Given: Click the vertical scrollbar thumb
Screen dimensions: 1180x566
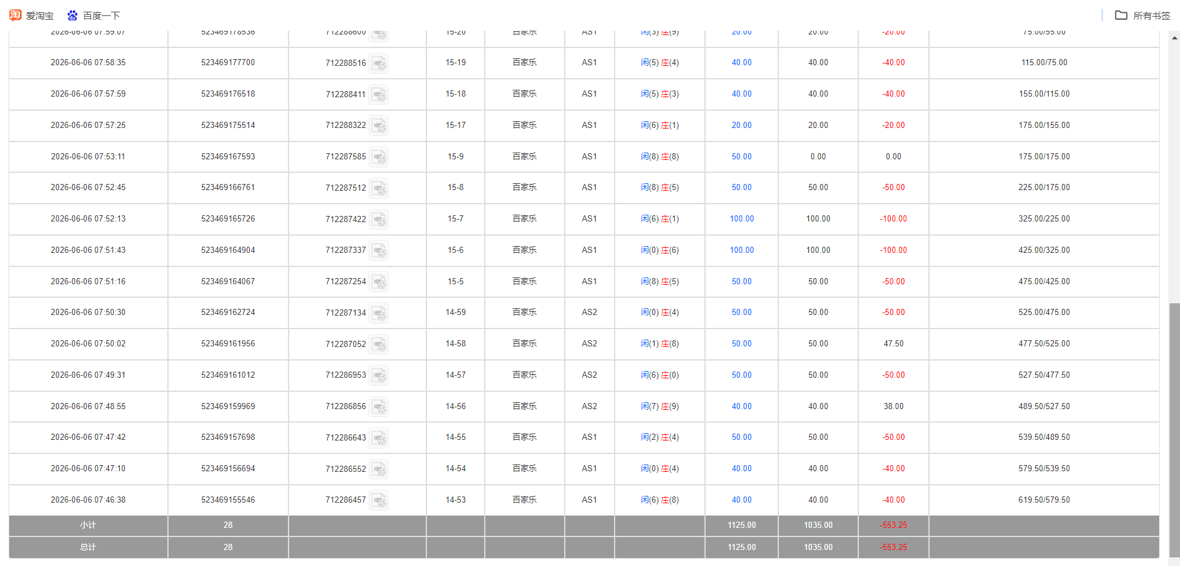Looking at the screenshot, I should tap(1174, 431).
